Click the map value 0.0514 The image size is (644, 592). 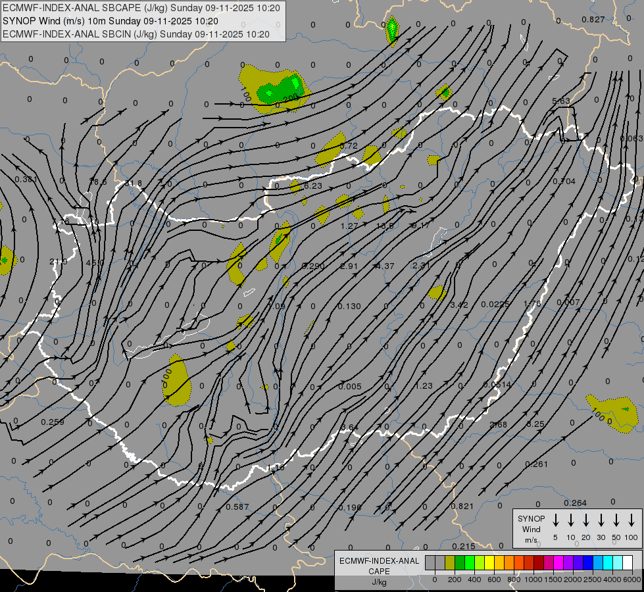point(497,385)
